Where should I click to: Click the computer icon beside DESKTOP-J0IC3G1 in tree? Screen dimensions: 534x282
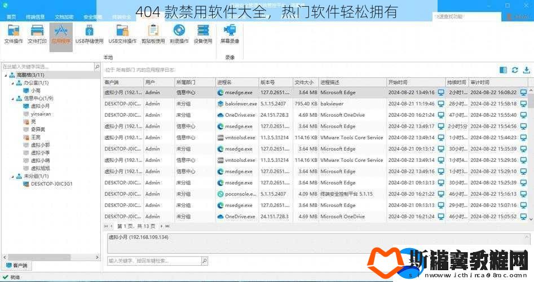25,184
